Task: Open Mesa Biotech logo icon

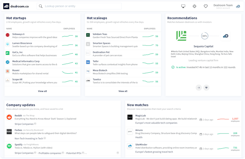Action: pos(88,71)
